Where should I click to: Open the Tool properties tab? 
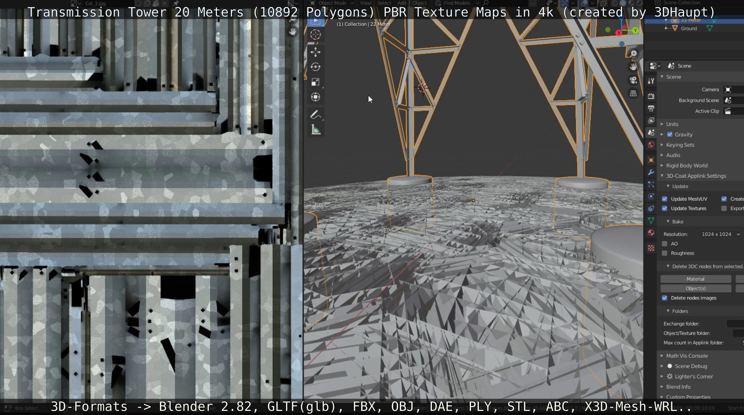[651, 81]
